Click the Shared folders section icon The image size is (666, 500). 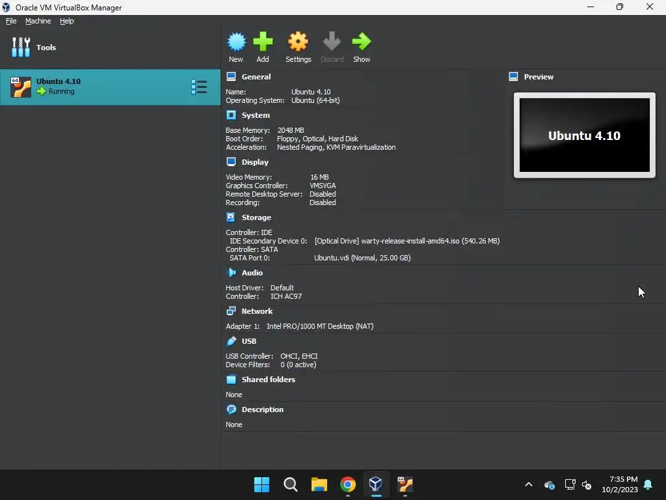pos(231,380)
